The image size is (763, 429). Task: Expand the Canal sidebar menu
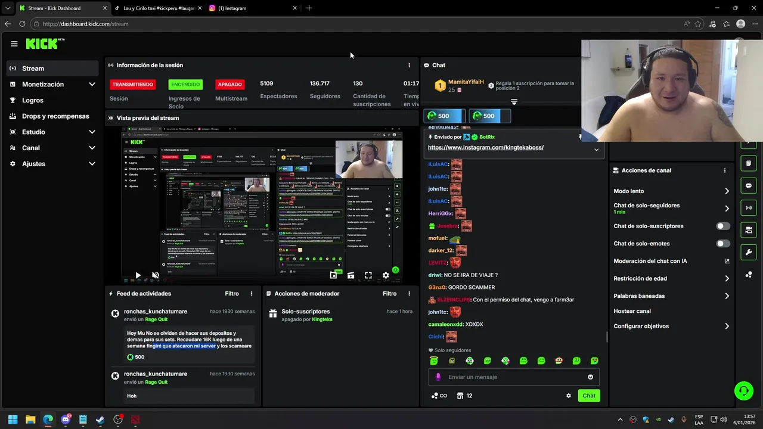[52, 148]
